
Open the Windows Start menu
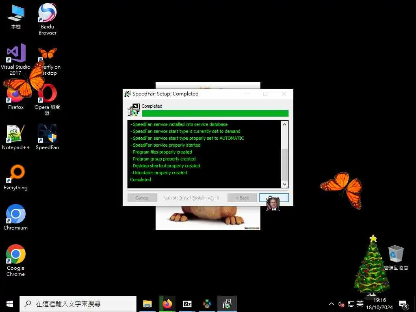click(10, 304)
